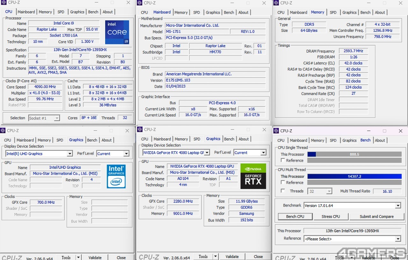Click the 13th Gen i9-13950HX Specification field
408x260 pixels.
80,50
